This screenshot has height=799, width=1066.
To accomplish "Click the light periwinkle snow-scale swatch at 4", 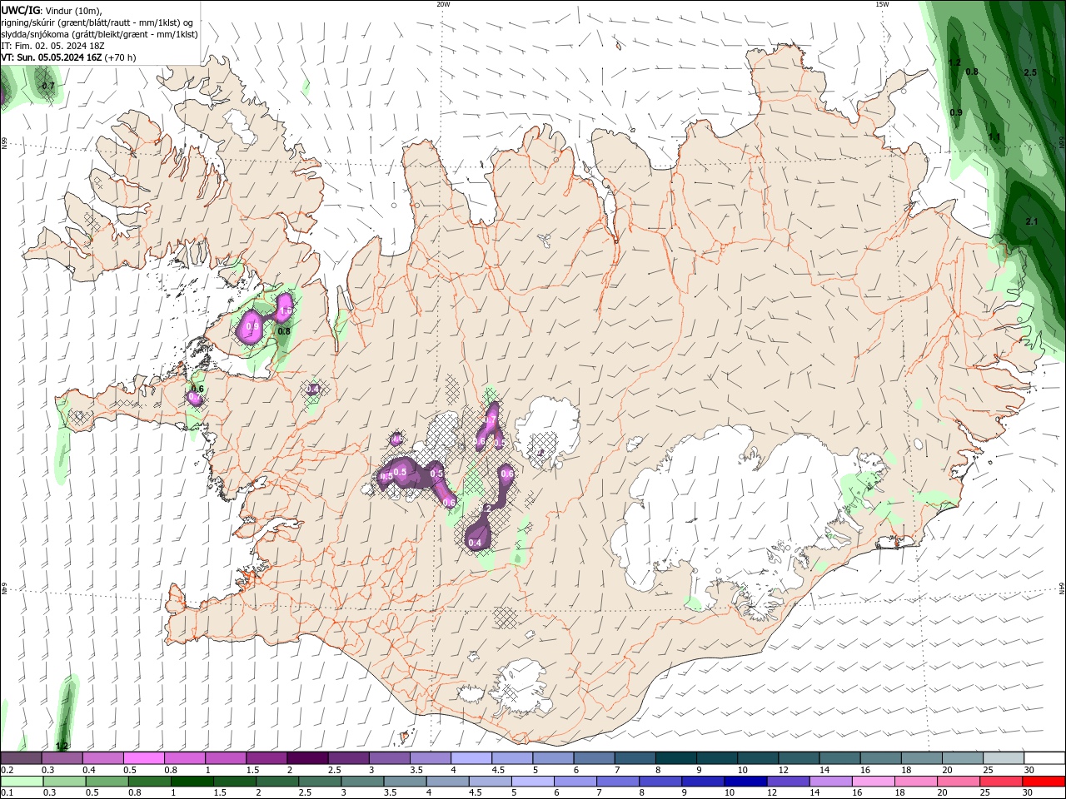I will point(471,758).
